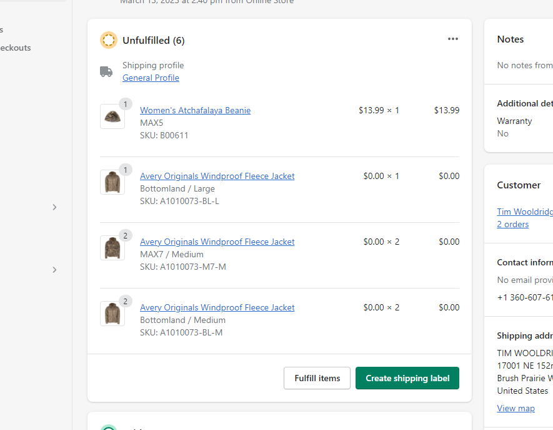This screenshot has width=553, height=430.
Task: Open the Bottomland / Large fleece jacket link
Action: click(x=217, y=176)
